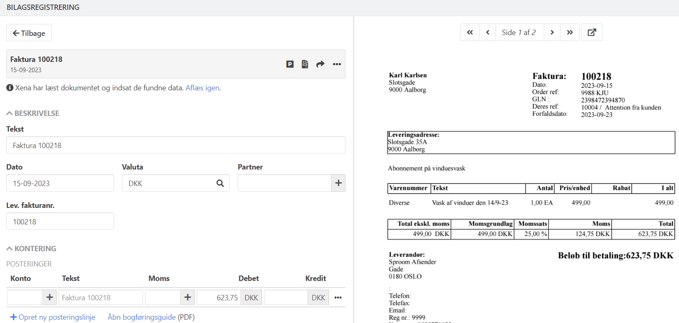Click the forward arrow icon in invoice header
The width and height of the screenshot is (679, 323).
320,64
